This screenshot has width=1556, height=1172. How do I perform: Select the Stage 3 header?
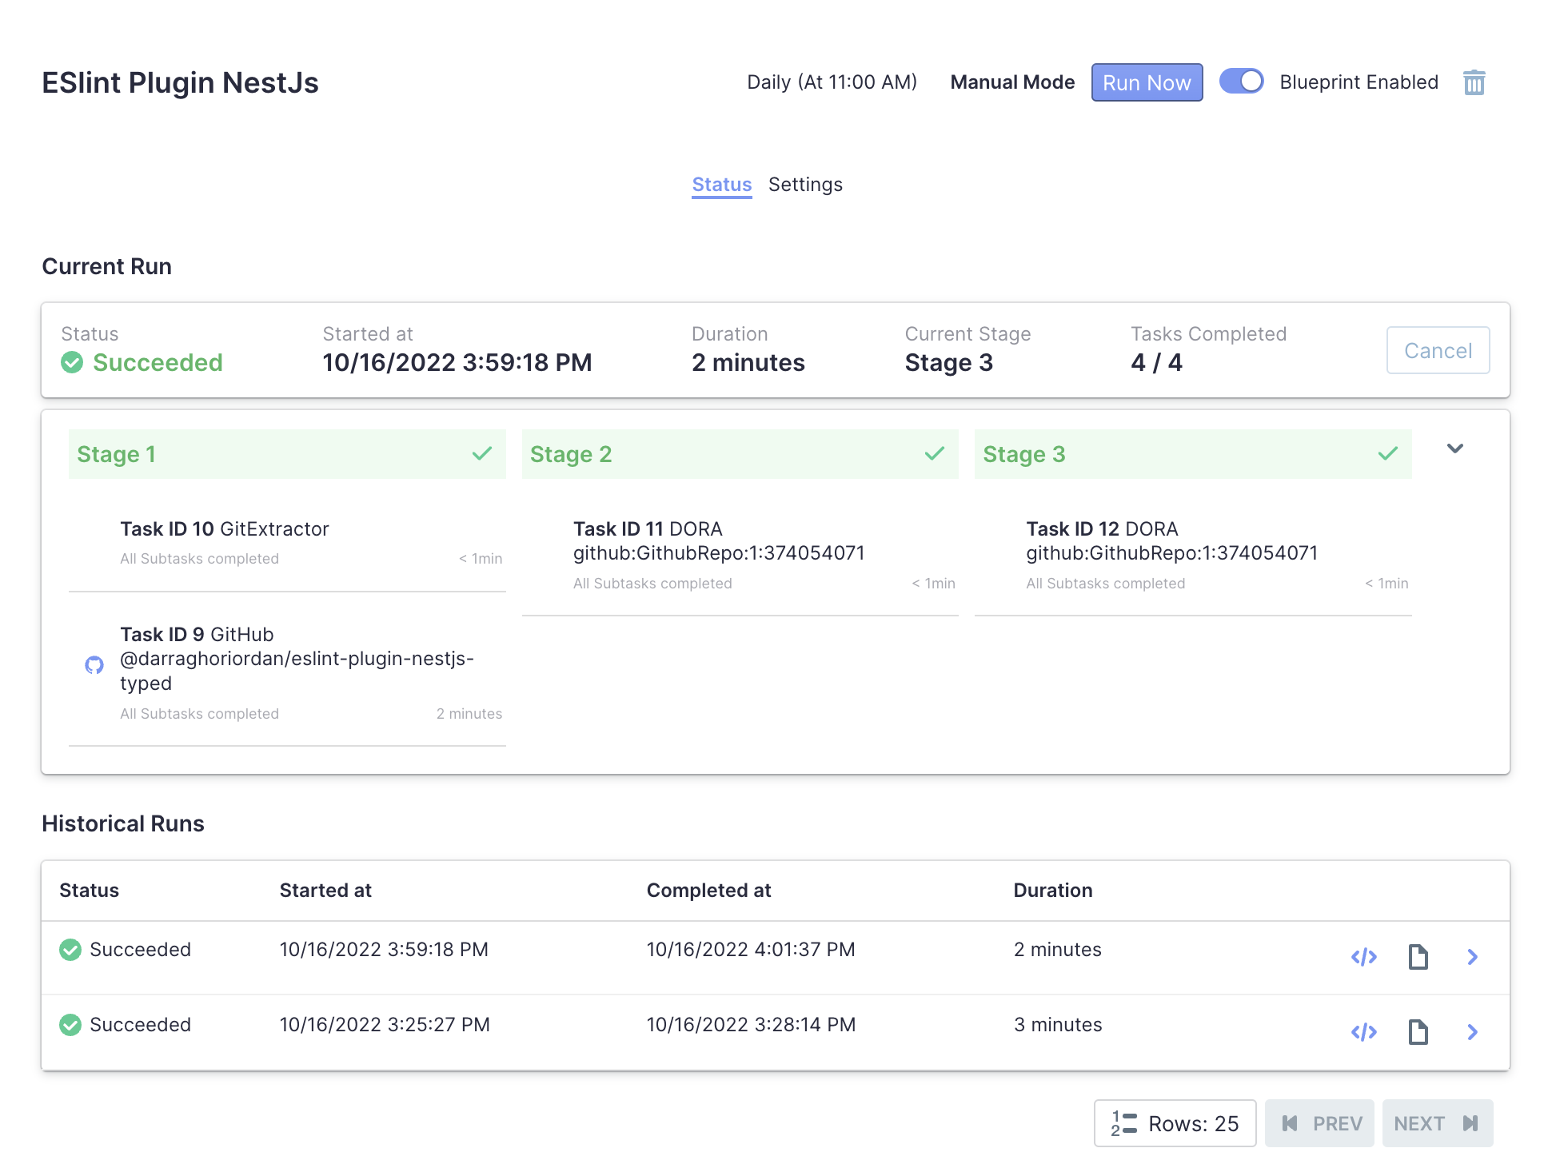tap(1193, 454)
